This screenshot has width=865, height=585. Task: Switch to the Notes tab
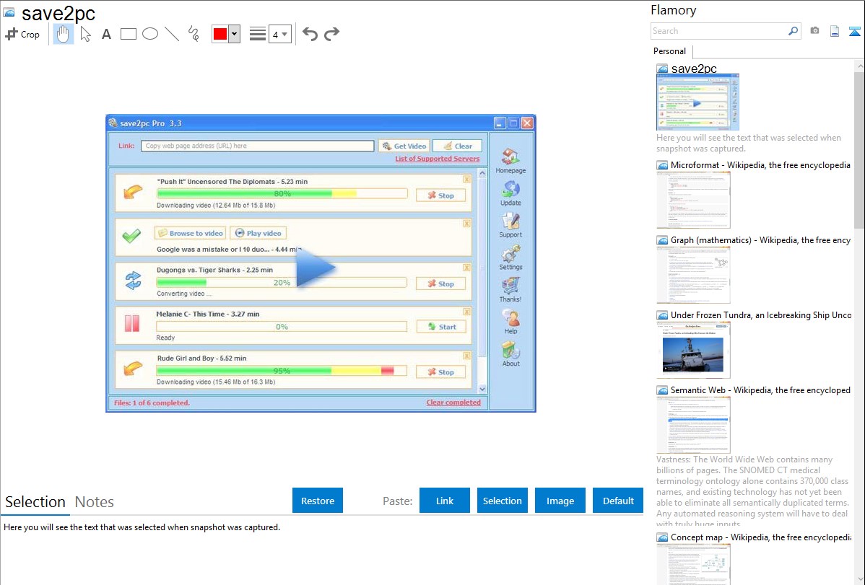click(x=95, y=502)
